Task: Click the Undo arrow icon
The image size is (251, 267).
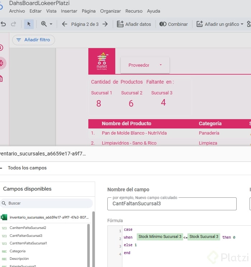Action: [x=3, y=24]
